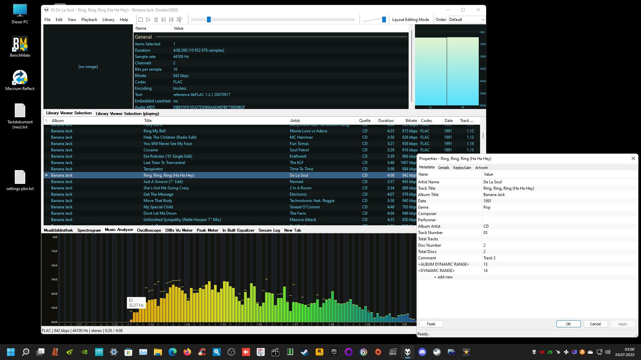Click the Duration column header
This screenshot has width=641, height=360.
point(386,121)
